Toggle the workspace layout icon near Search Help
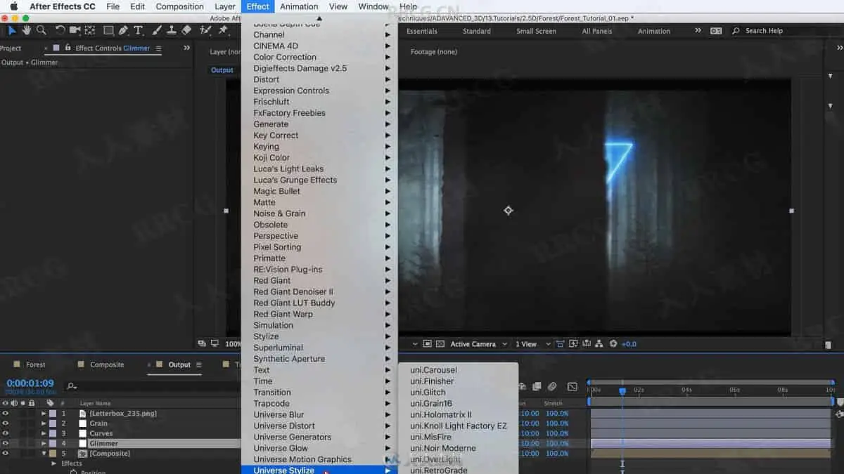 [716, 31]
